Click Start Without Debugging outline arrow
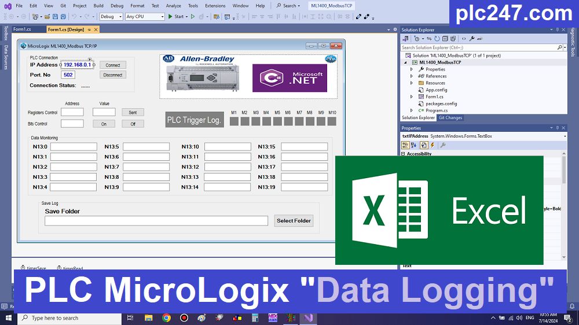 pyautogui.click(x=192, y=17)
